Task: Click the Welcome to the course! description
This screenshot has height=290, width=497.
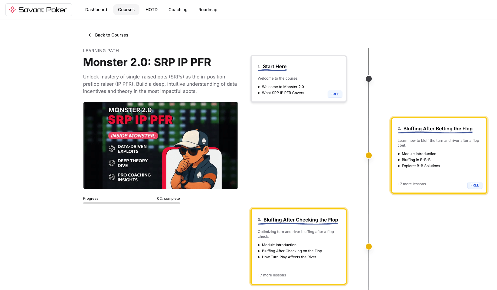Action: coord(278,78)
